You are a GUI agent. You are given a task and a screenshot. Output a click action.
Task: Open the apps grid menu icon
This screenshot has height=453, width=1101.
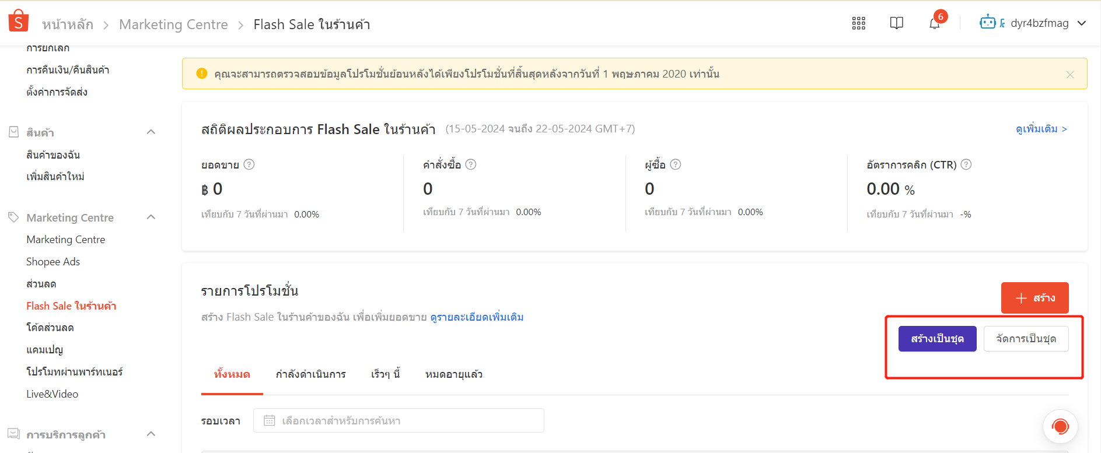pos(858,23)
